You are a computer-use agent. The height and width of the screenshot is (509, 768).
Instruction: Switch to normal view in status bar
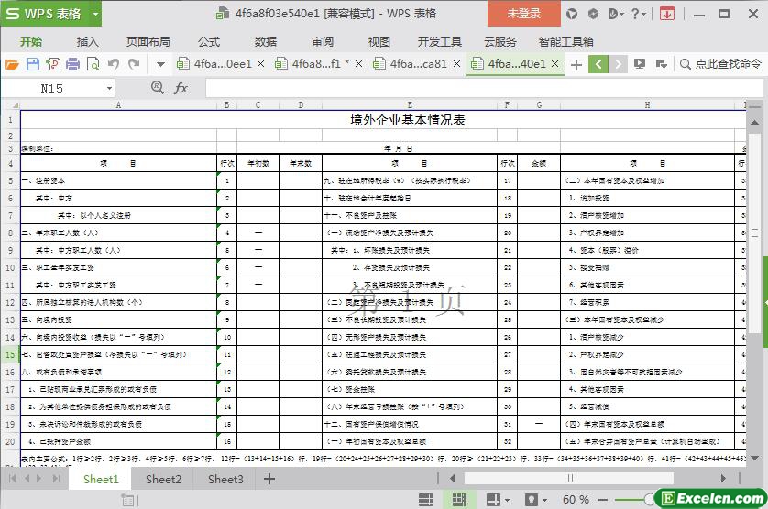pos(425,499)
